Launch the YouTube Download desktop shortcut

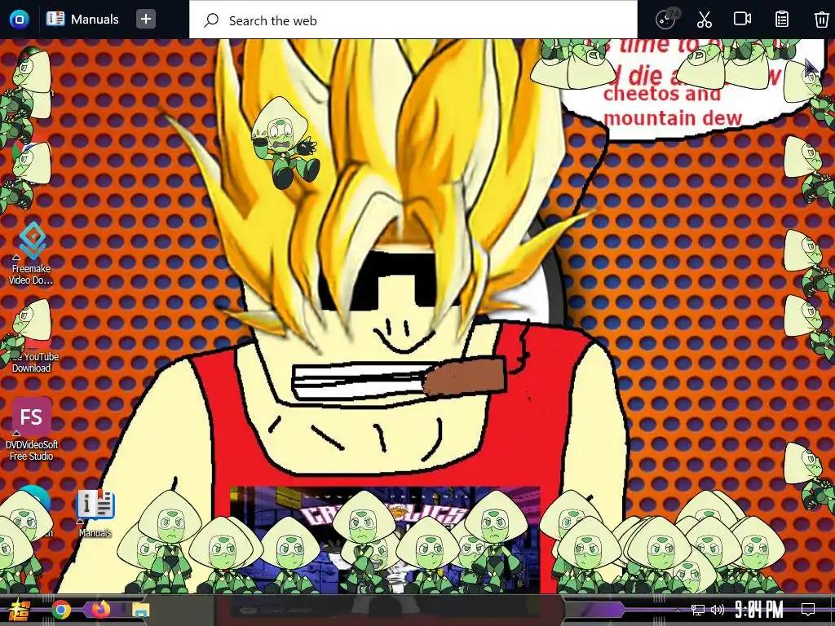31,341
